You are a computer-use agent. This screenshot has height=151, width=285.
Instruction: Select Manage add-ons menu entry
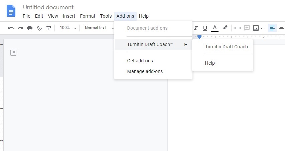pyautogui.click(x=145, y=71)
